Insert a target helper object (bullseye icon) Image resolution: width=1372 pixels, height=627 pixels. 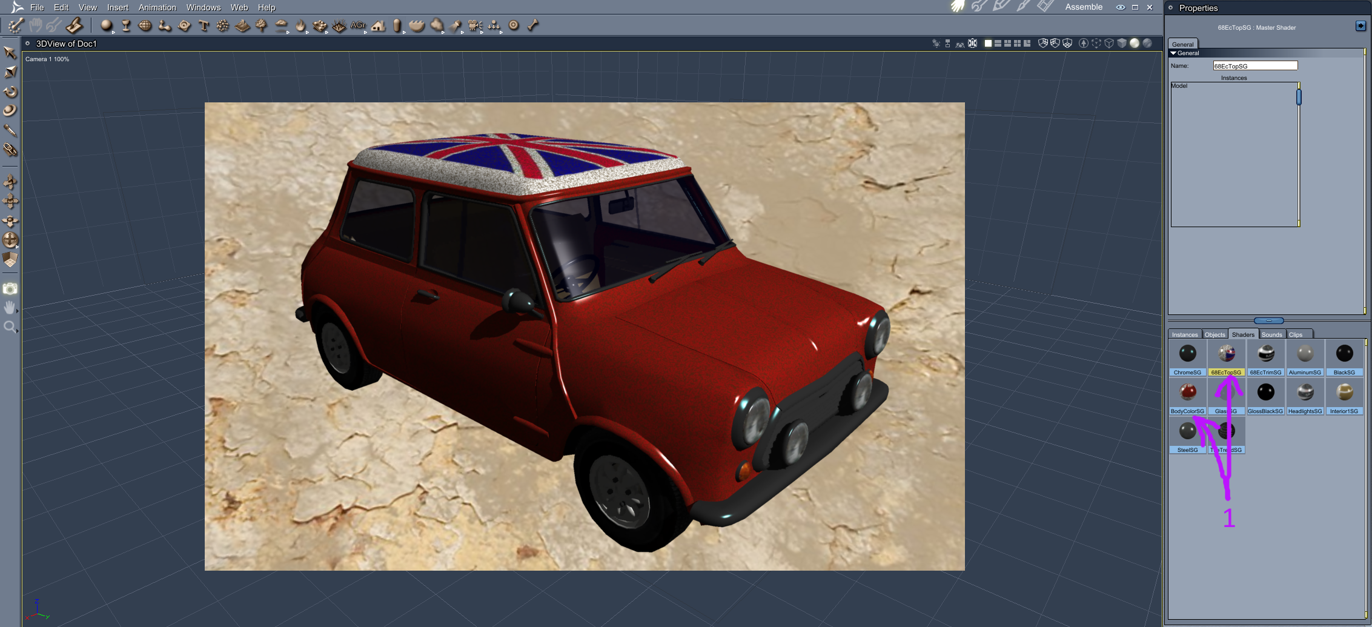click(x=514, y=25)
